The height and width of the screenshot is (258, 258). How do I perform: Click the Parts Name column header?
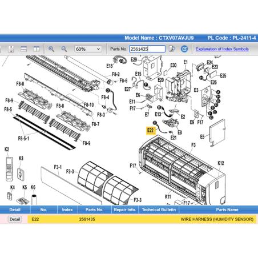227,209
